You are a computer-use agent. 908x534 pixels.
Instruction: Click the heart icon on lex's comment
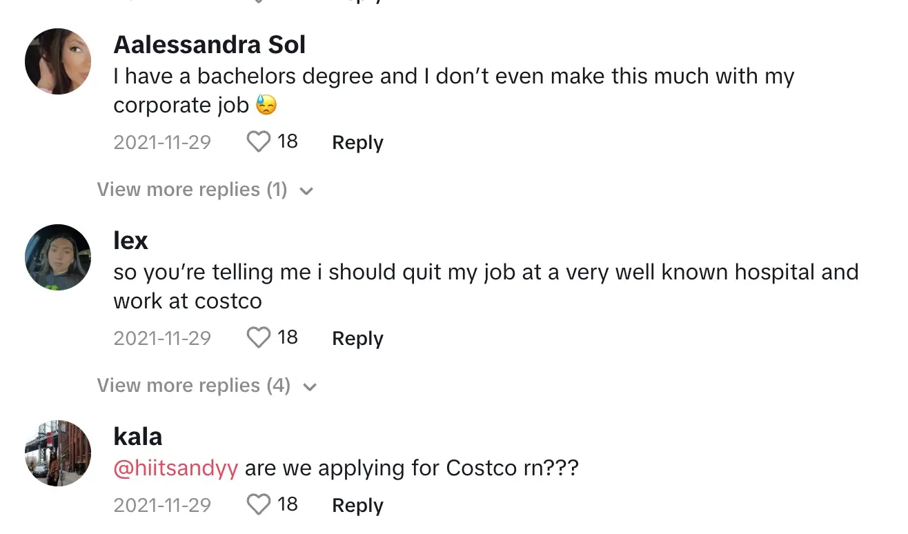coord(259,338)
